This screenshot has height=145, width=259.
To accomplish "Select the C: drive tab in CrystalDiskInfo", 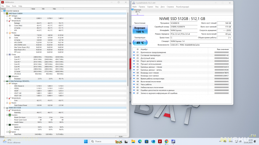I will tap(138, 12).
